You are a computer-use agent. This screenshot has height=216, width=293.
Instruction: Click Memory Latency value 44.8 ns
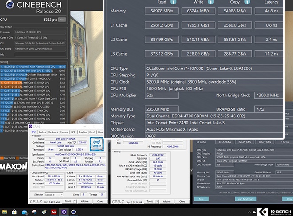[269, 11]
